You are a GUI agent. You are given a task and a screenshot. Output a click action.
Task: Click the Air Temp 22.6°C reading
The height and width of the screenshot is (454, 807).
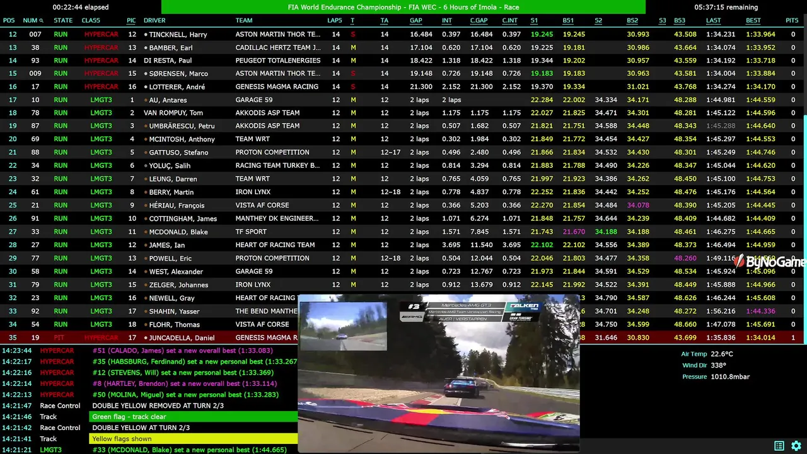[x=707, y=354]
